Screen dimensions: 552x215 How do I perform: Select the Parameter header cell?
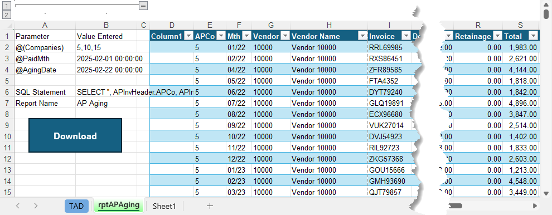[x=45, y=36]
